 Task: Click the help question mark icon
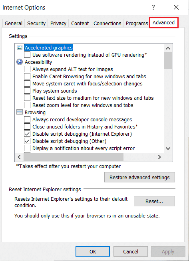(153, 7)
